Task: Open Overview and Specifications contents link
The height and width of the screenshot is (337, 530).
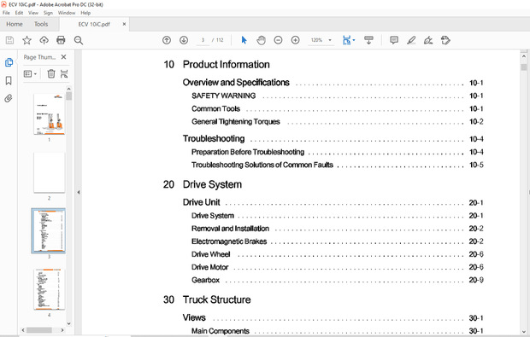Action: point(236,83)
